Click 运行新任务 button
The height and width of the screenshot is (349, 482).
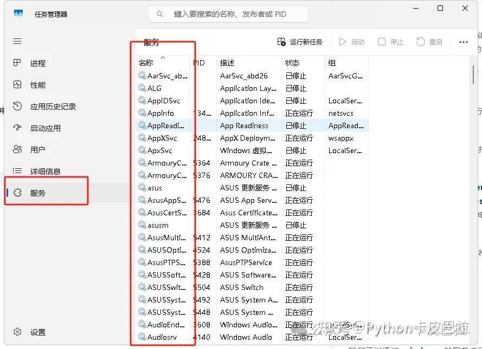pyautogui.click(x=300, y=42)
